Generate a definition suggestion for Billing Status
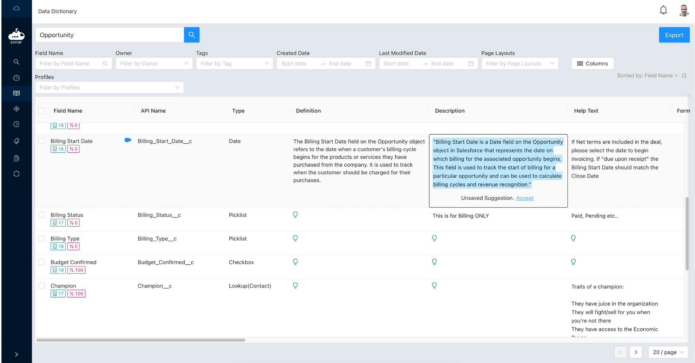Image resolution: width=695 pixels, height=363 pixels. pyautogui.click(x=295, y=215)
